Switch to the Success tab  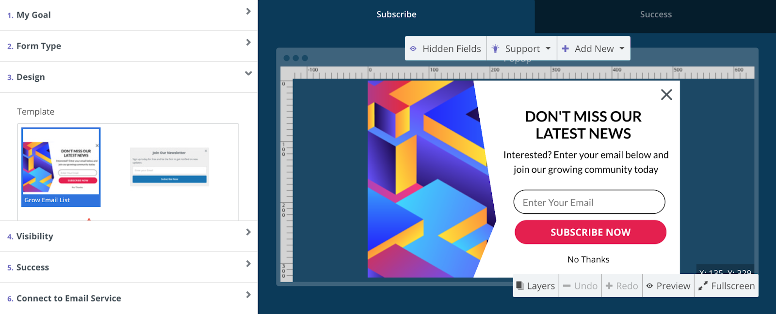click(656, 15)
